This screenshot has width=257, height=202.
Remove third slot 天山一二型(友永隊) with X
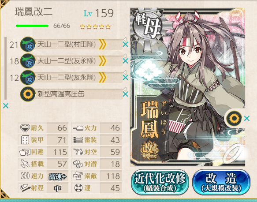click(125, 77)
